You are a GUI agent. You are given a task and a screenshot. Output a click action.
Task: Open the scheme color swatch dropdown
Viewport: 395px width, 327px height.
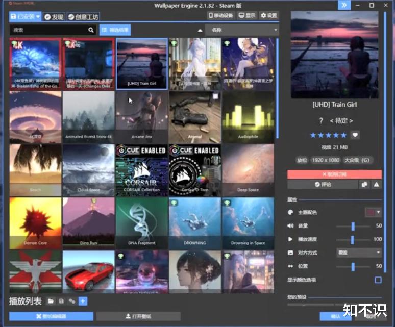click(x=374, y=212)
